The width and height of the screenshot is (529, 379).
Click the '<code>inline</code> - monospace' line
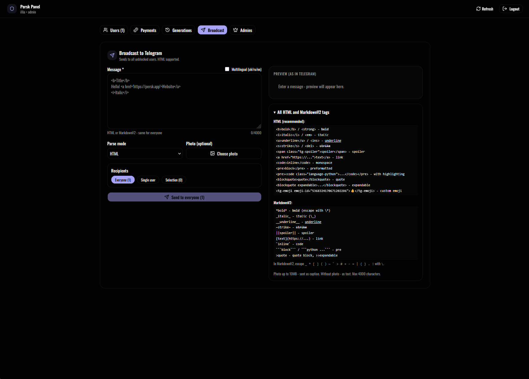304,163
